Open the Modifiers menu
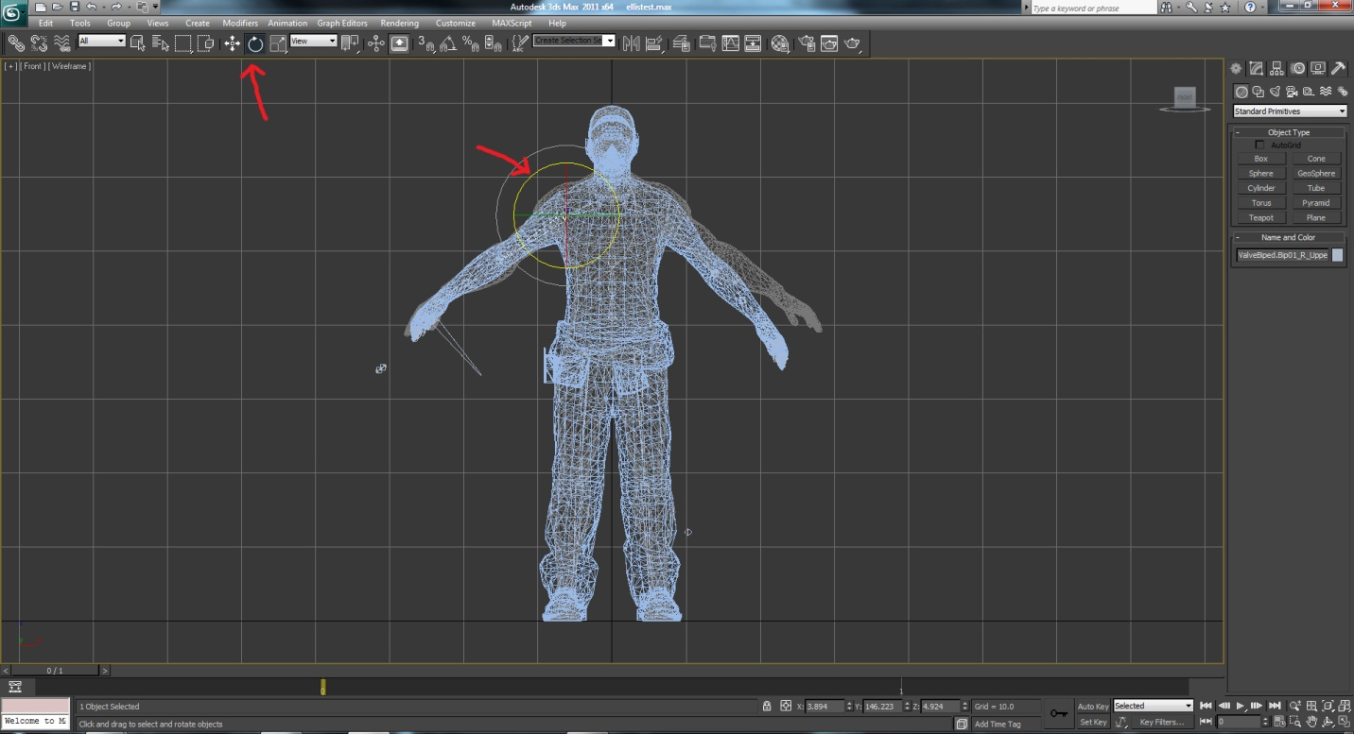This screenshot has width=1354, height=734. coord(240,23)
